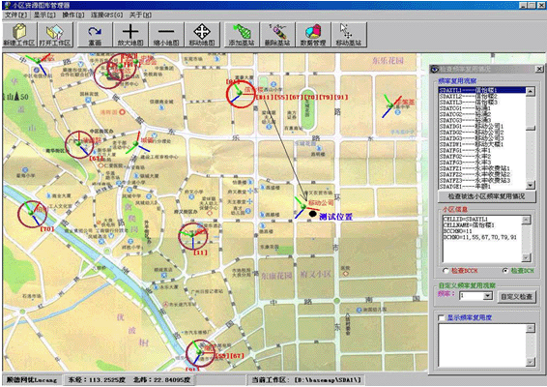The image size is (547, 387).
Task: Open the 频率 frequency dropdown
Action: 488,296
